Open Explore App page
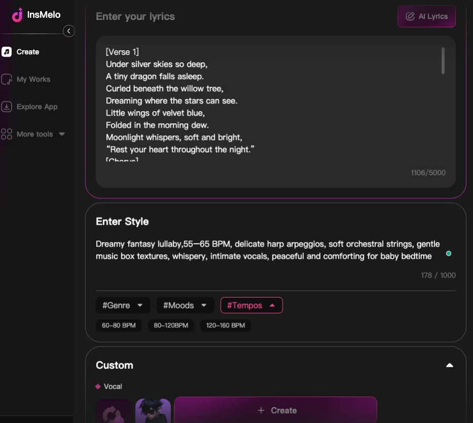Viewport: 473px width, 423px height. [x=37, y=107]
